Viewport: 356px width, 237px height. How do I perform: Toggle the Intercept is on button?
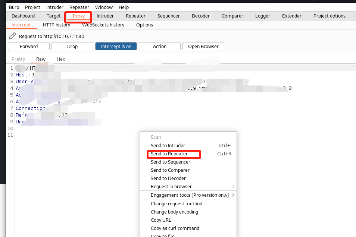(116, 47)
